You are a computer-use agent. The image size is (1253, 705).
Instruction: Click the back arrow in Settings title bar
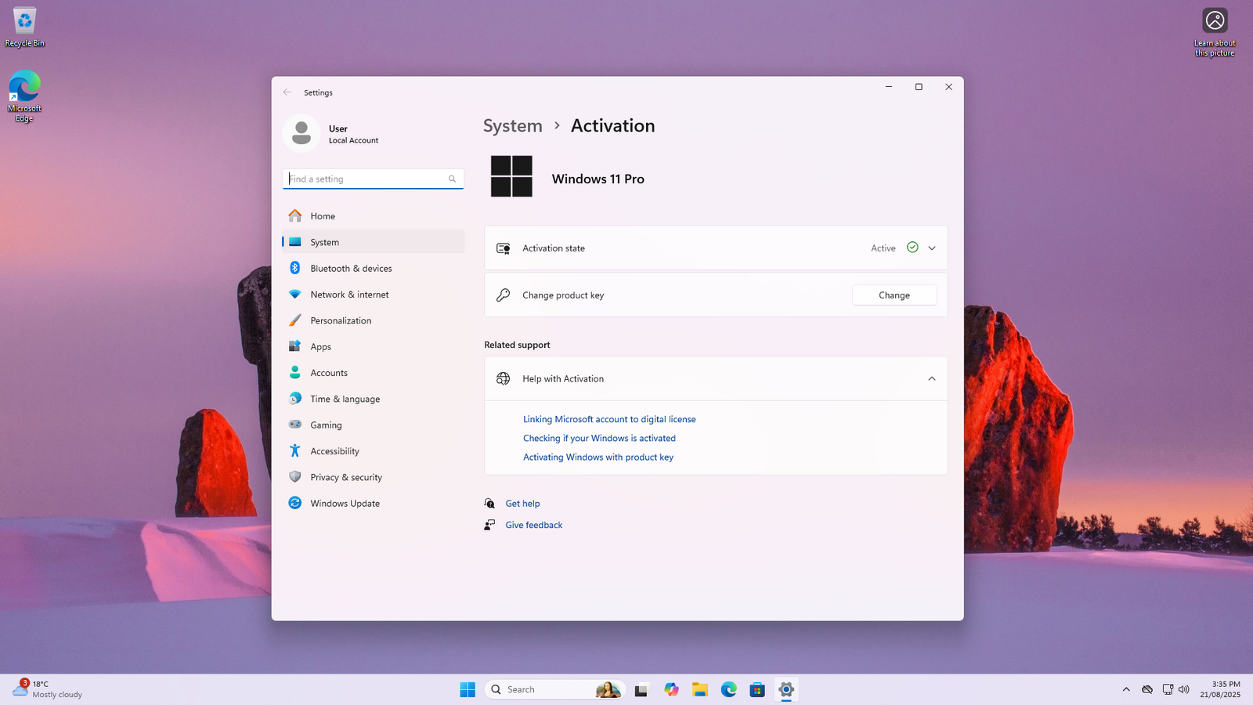(x=287, y=92)
